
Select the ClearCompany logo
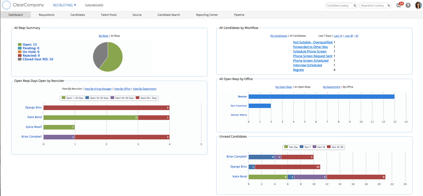pos(22,5)
